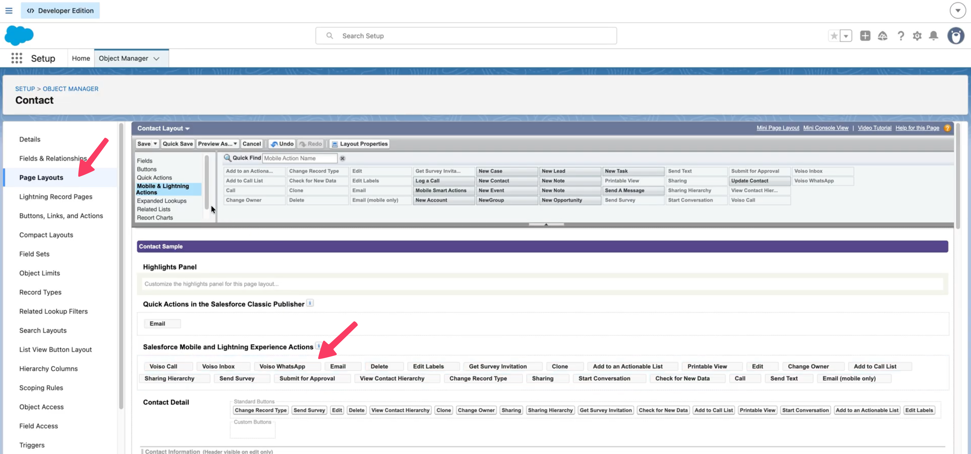The image size is (971, 454).
Task: Click the Quick Save button
Action: (178, 144)
